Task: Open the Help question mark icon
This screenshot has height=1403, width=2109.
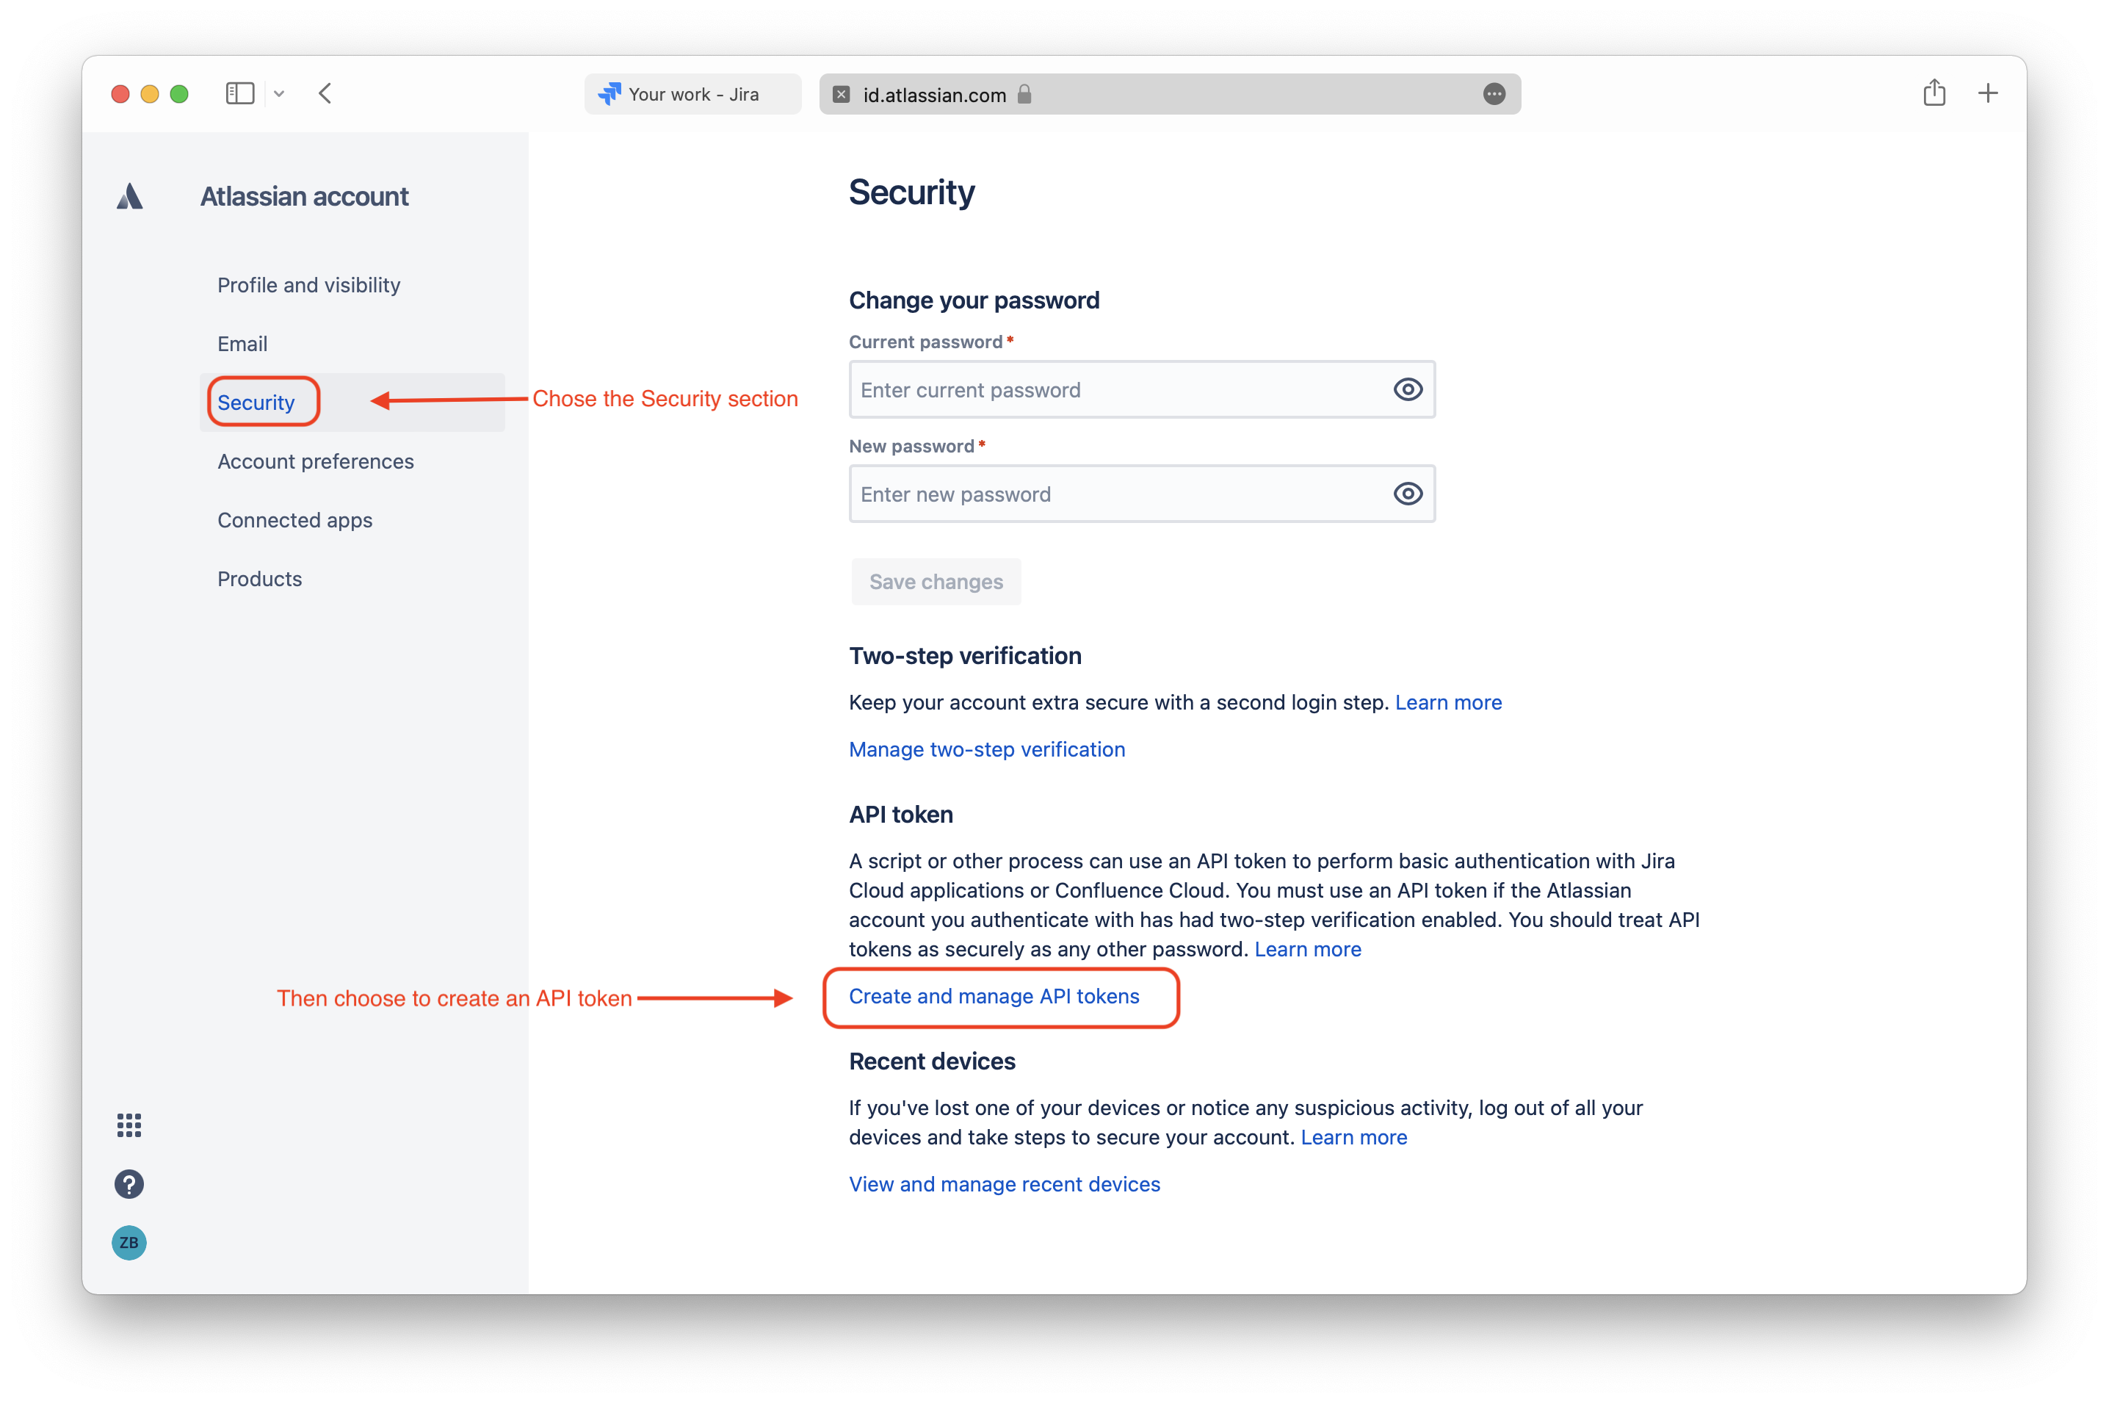Action: (x=129, y=1184)
